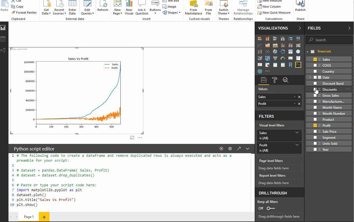
Task: Expand the Sales visual level filter
Action: pos(297,133)
